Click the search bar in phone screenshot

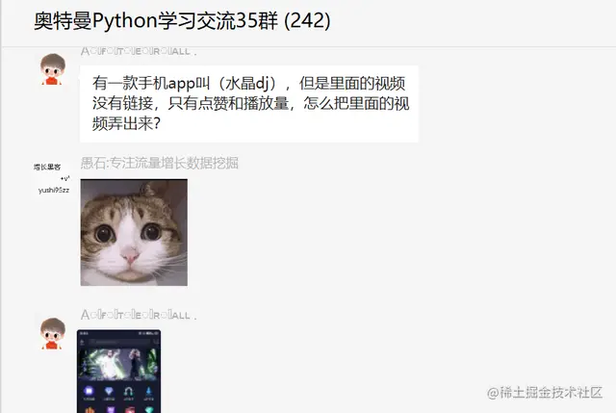click(x=119, y=342)
